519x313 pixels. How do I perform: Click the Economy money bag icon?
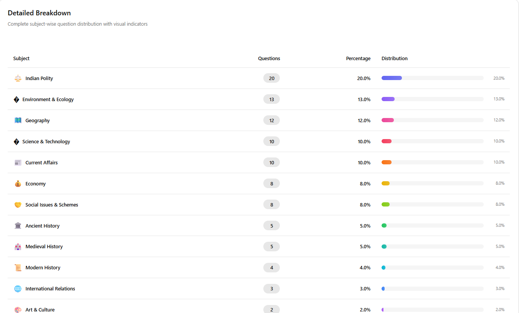(18, 184)
